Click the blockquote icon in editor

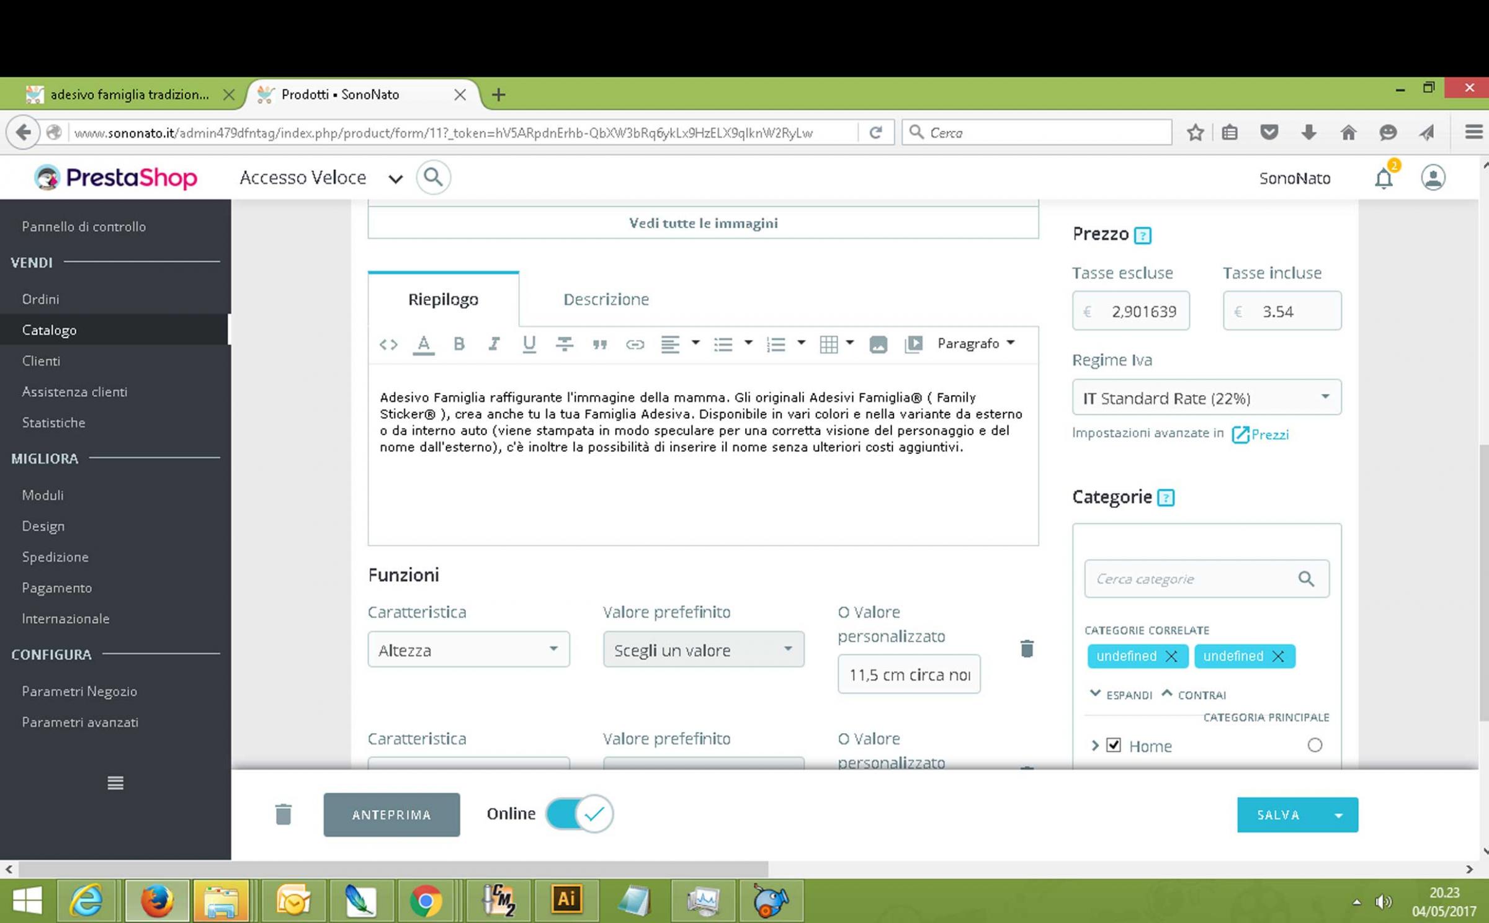point(599,344)
